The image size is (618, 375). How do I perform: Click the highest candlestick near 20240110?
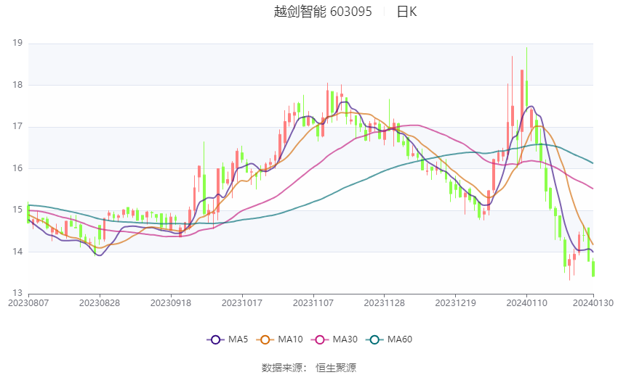click(526, 94)
